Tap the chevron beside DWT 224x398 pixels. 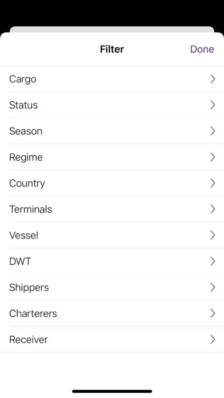click(213, 261)
